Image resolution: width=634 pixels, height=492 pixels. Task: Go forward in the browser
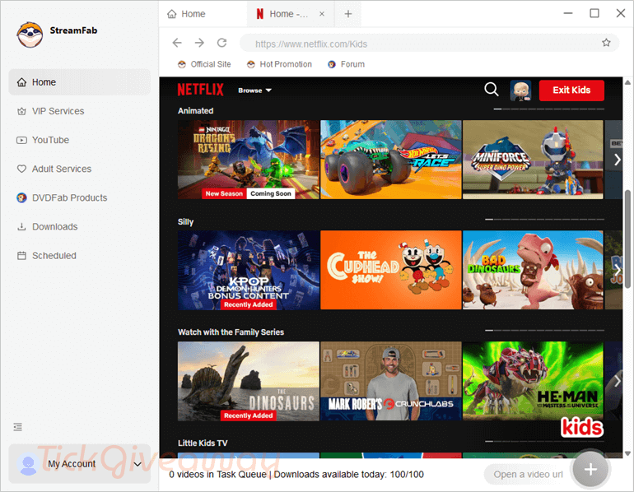(199, 43)
